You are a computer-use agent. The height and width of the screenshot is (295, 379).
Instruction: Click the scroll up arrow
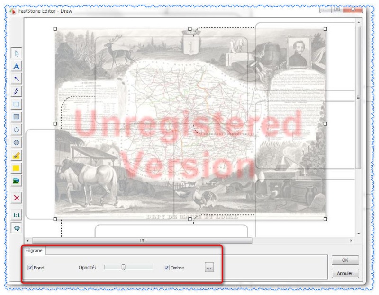[358, 22]
